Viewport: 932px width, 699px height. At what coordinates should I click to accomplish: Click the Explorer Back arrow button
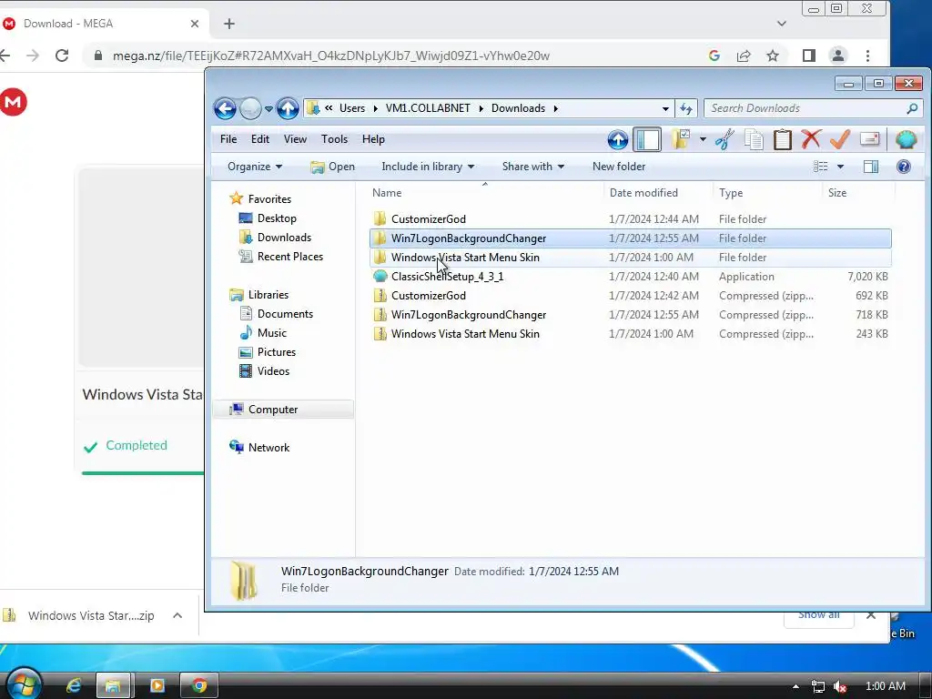click(225, 109)
